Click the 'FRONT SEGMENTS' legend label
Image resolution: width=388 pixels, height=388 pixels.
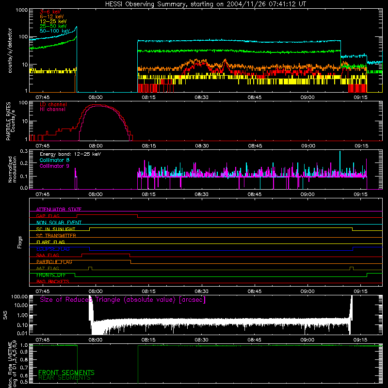click(x=66, y=372)
